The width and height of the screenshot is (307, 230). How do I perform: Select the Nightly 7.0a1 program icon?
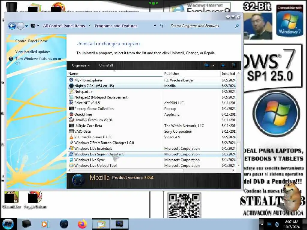tap(71, 86)
